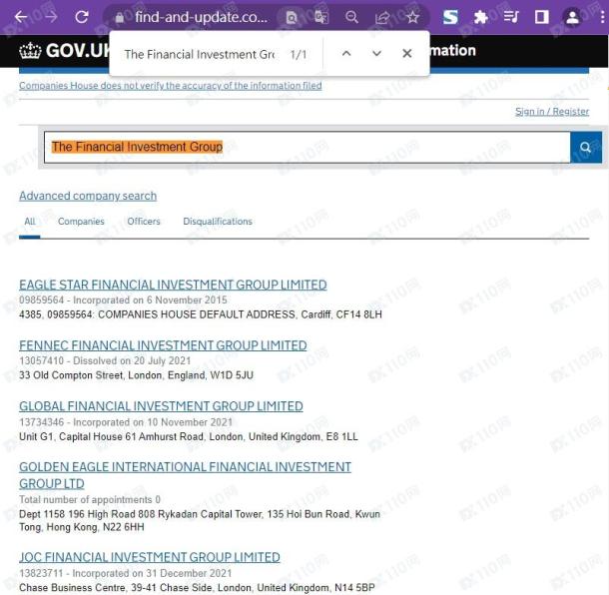Open the media controls queue icon

click(x=511, y=17)
